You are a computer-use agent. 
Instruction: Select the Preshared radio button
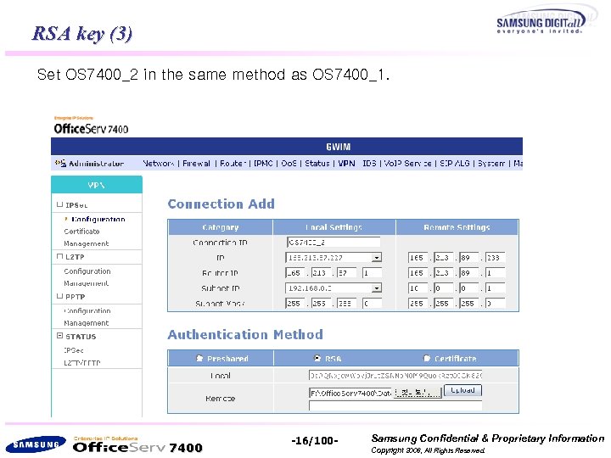tap(199, 358)
